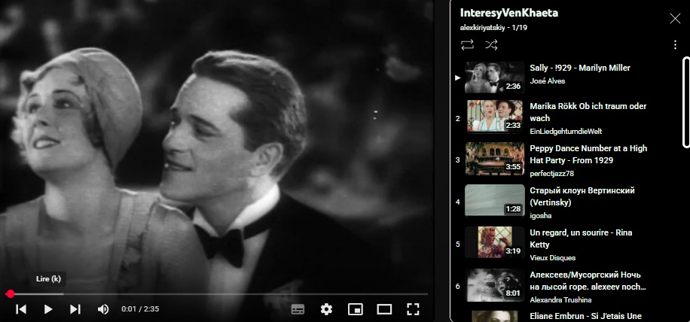
Task: Mute the video volume
Action: click(x=103, y=309)
